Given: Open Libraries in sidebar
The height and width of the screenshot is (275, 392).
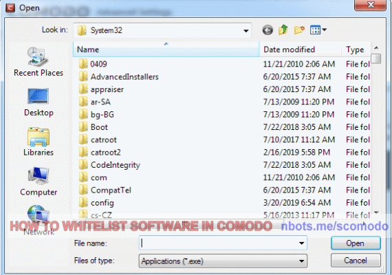Looking at the screenshot, I should click(39, 142).
